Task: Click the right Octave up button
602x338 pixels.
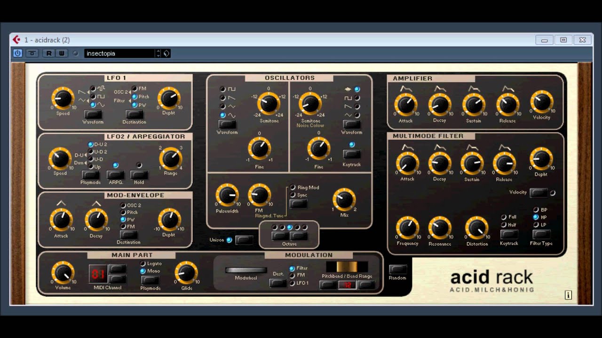Action: (x=299, y=236)
